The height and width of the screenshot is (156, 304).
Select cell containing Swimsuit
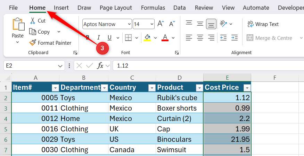pyautogui.click(x=180, y=150)
